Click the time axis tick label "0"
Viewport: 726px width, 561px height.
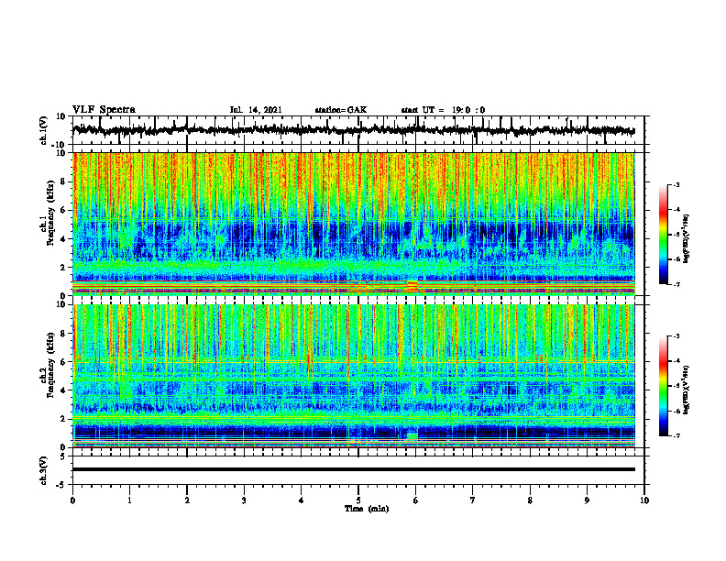[x=72, y=500]
